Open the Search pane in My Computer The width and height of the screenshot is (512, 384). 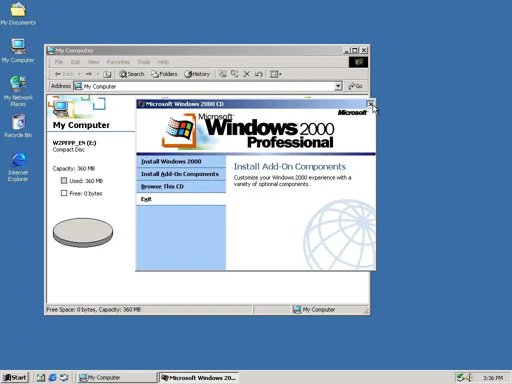(132, 74)
